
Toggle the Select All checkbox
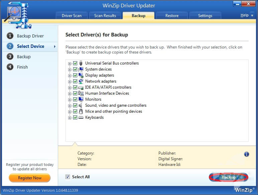(68, 177)
